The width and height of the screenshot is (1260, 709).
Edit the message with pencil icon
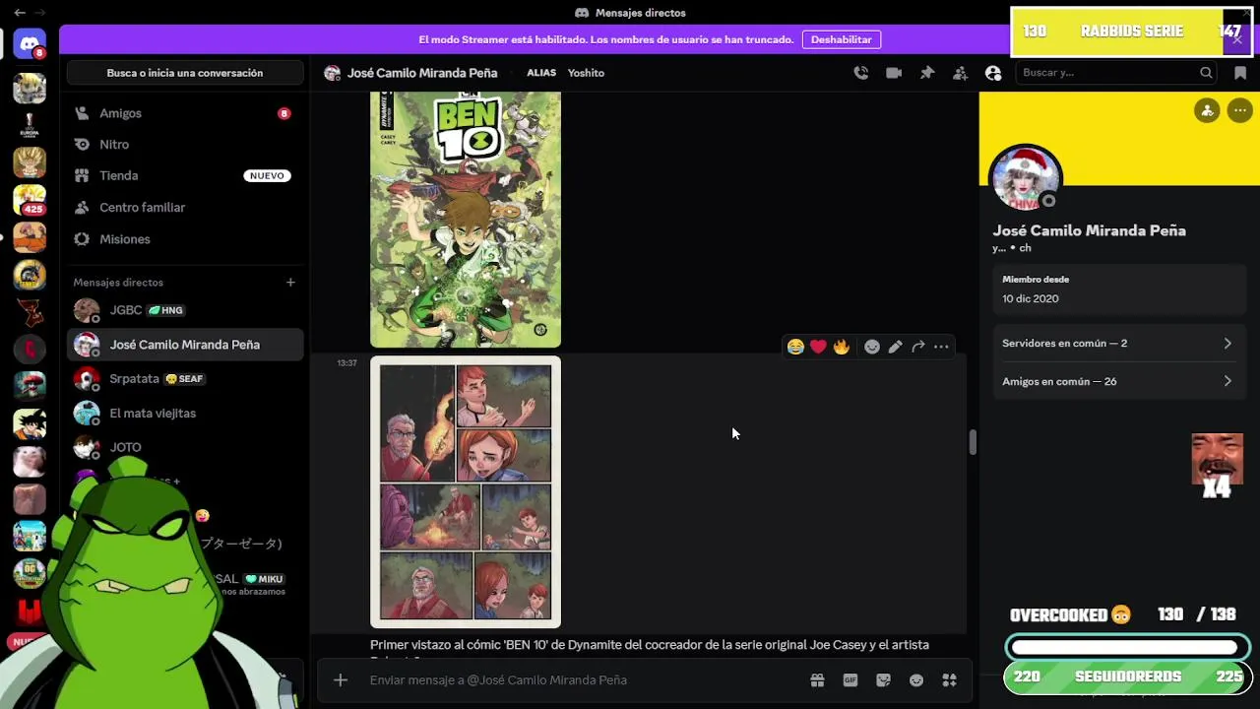coord(895,347)
